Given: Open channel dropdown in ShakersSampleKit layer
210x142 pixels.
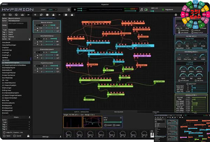Looking at the screenshot, I should pyautogui.click(x=39, y=52).
